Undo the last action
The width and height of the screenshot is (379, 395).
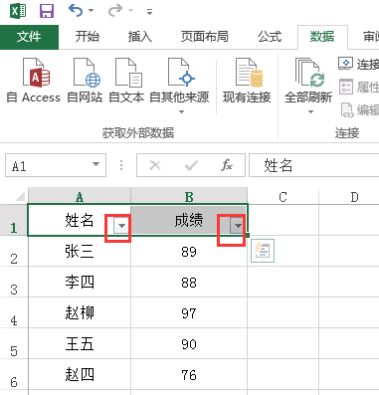coord(76,10)
